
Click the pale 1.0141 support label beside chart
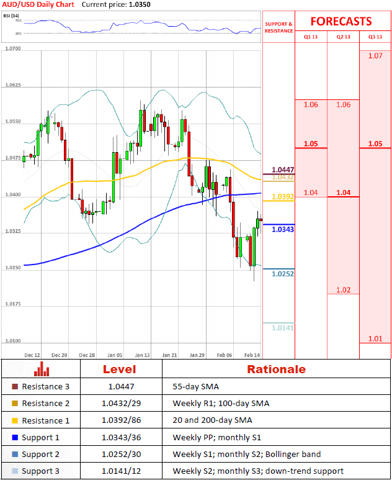coord(283,328)
